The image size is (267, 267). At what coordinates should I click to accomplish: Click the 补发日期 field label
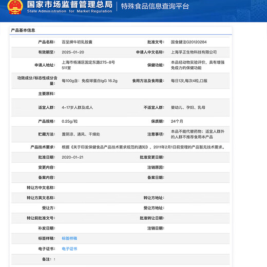47,228
